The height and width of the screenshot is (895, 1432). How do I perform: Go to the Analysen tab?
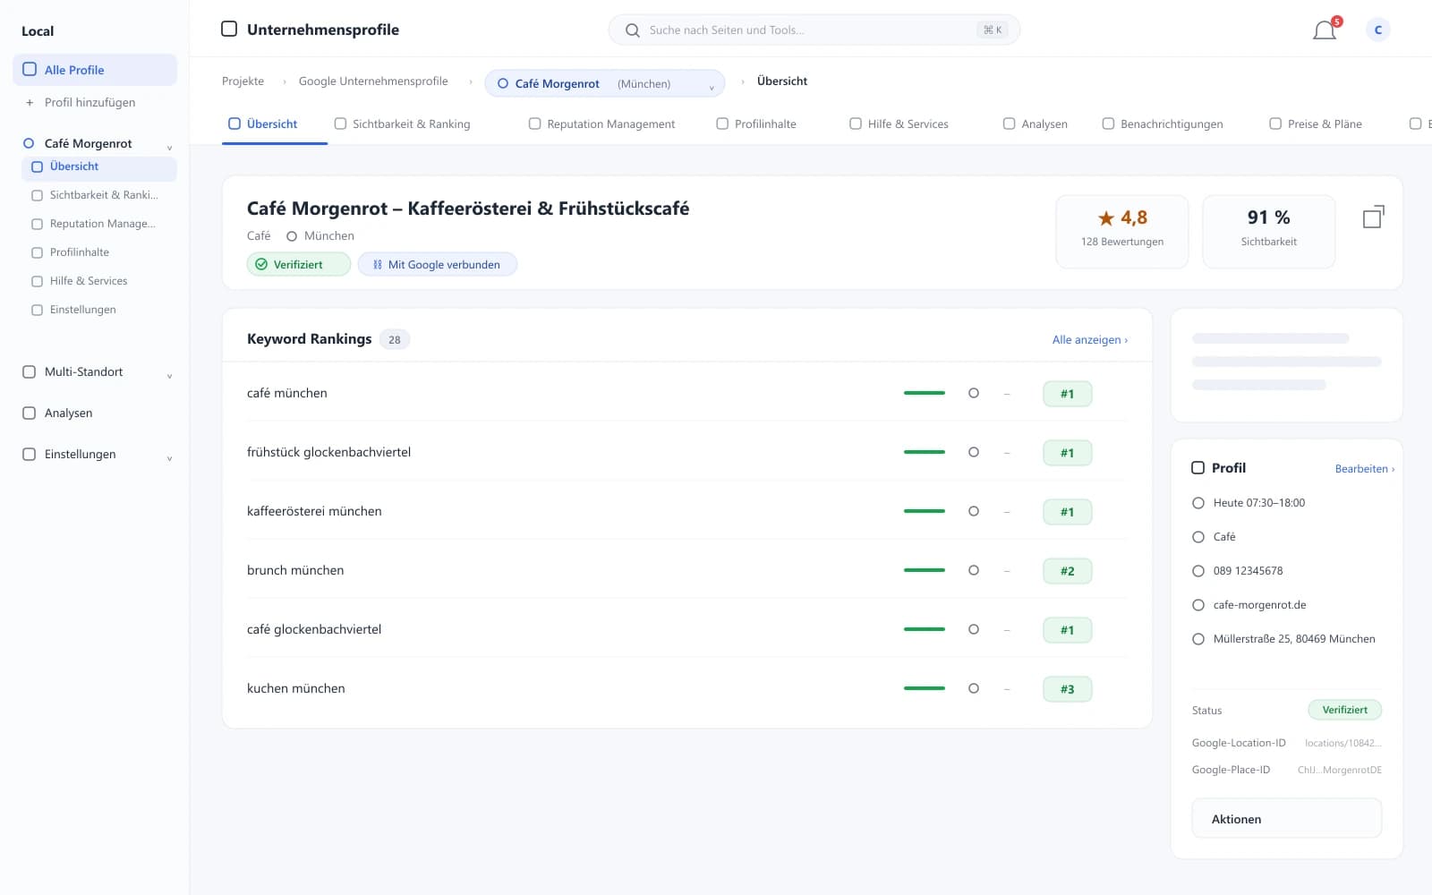[1036, 124]
